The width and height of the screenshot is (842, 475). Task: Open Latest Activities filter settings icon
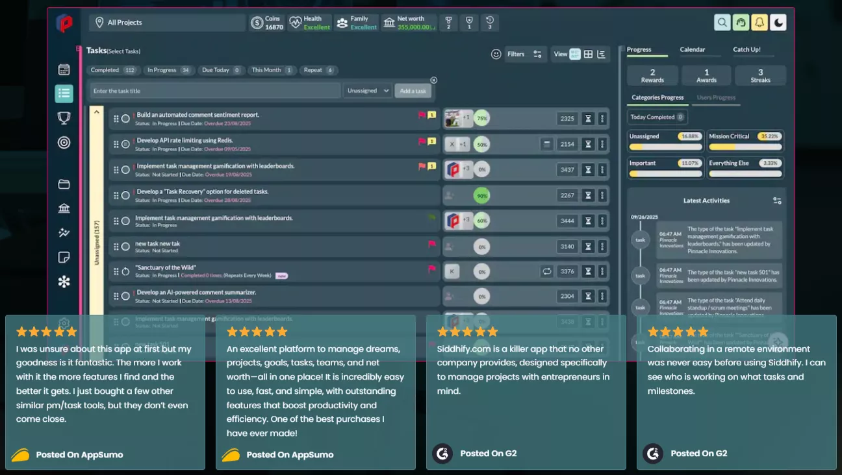[x=777, y=201]
